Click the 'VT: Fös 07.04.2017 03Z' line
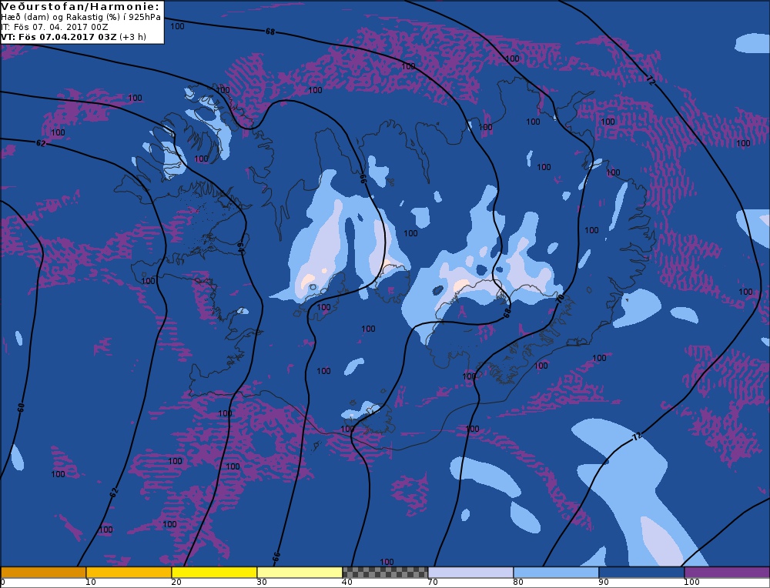 (74, 37)
